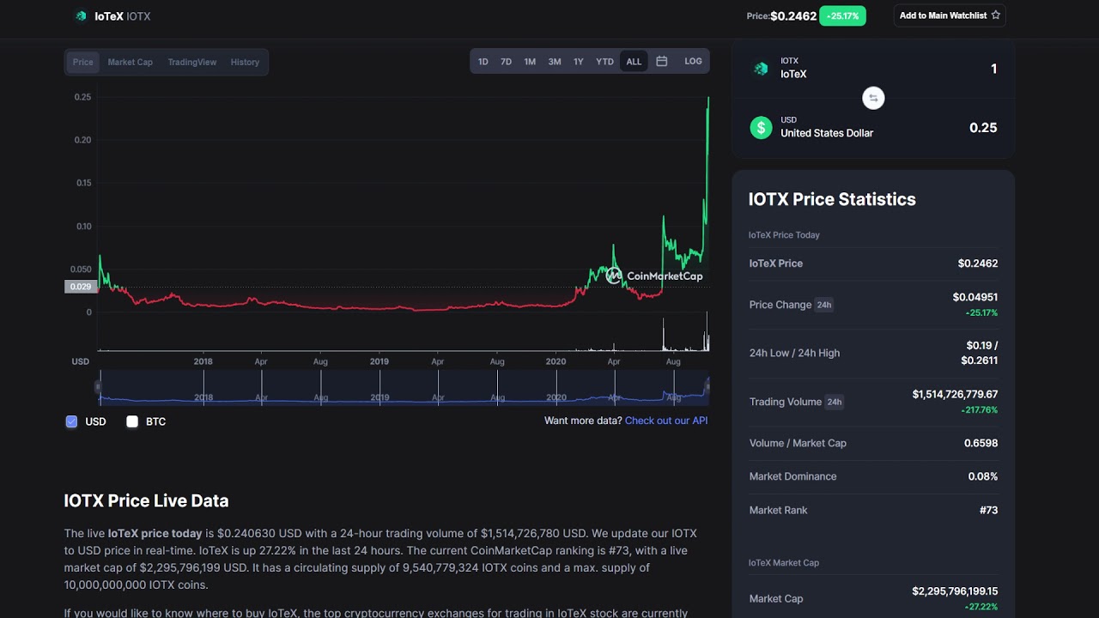Click the IoTeX Market Cap section label

(x=784, y=563)
